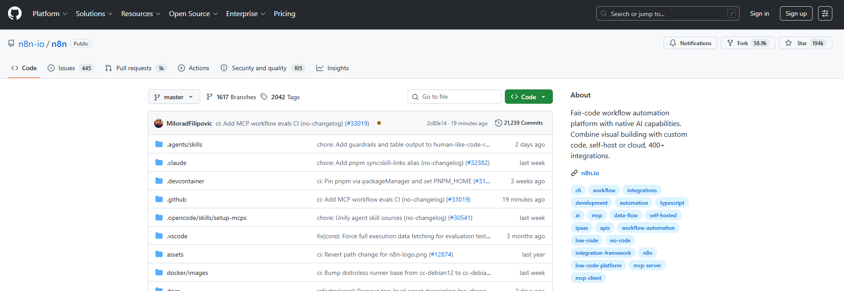Click the folder icon for .github
Screen dimensions: 844x291
click(159, 199)
